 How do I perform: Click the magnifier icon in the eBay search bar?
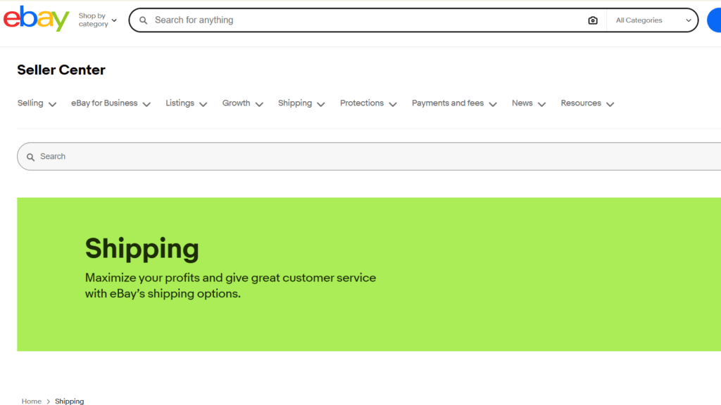(x=144, y=20)
